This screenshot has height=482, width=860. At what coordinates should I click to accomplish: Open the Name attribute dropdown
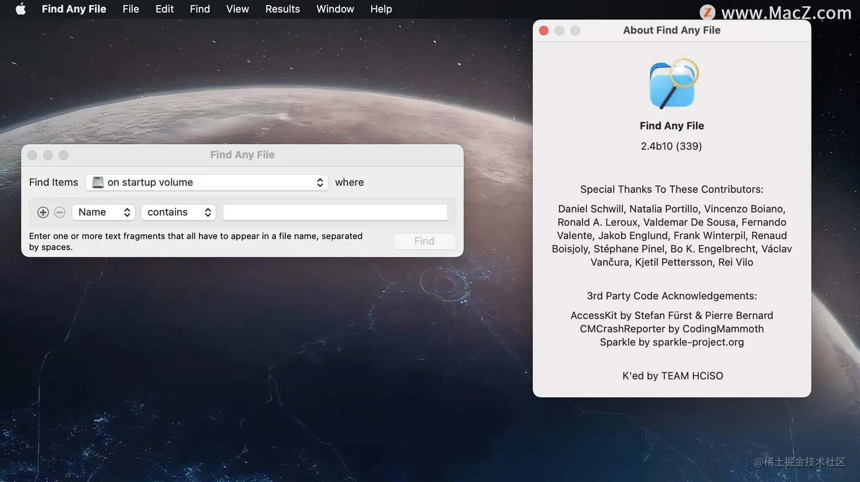pos(104,213)
